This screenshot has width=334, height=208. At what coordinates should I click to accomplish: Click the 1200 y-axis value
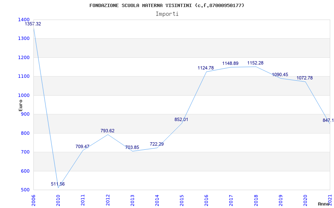tap(24, 57)
